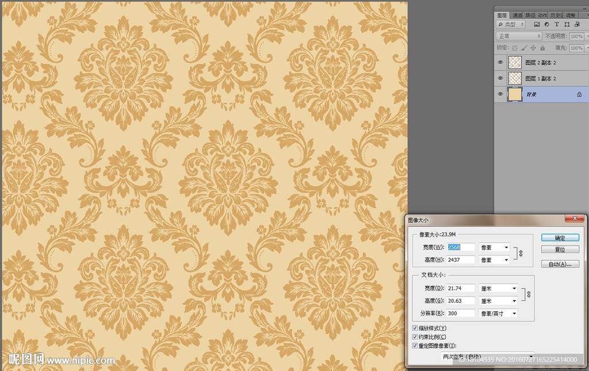589x371 pixels.
Task: Click the 宽度(W) pixel width field
Action: 461,247
